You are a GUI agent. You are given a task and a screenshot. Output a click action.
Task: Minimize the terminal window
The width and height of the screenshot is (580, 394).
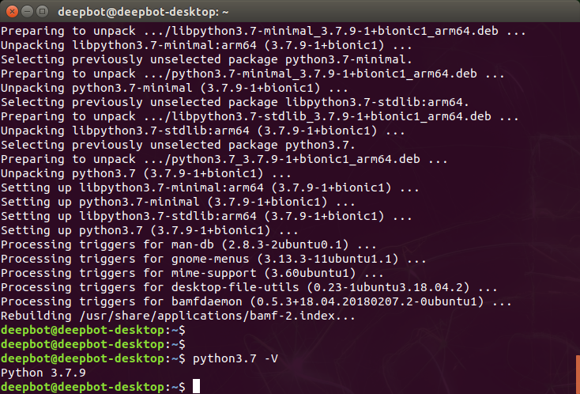tap(28, 12)
